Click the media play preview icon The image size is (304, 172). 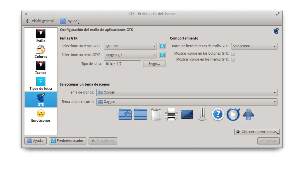coord(233,114)
